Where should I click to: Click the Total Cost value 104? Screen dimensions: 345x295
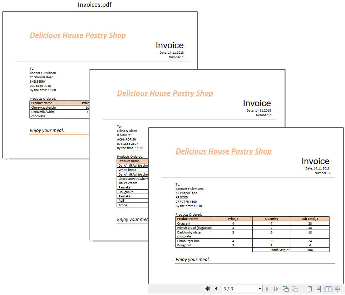click(x=310, y=250)
